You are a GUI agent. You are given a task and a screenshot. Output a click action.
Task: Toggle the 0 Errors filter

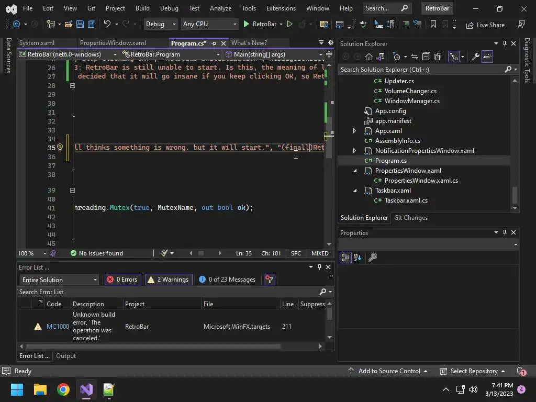coord(122,280)
